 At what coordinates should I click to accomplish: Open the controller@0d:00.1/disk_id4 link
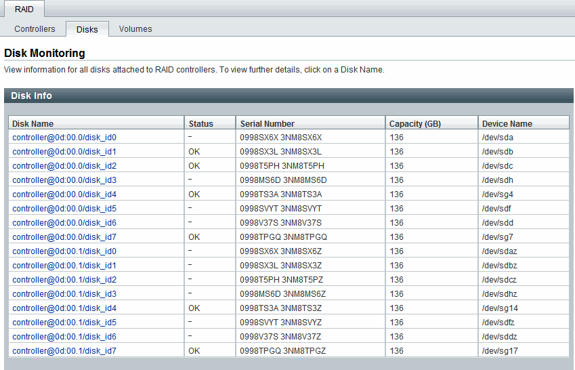point(64,308)
